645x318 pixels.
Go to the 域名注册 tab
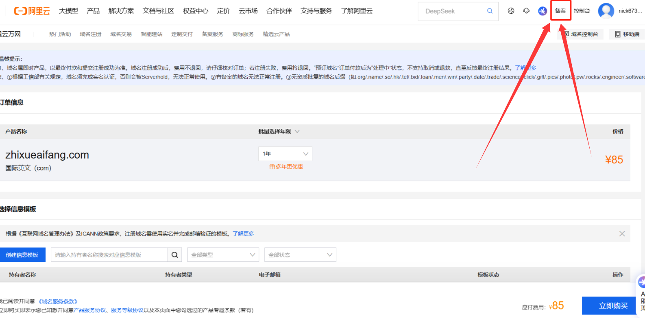pos(90,34)
